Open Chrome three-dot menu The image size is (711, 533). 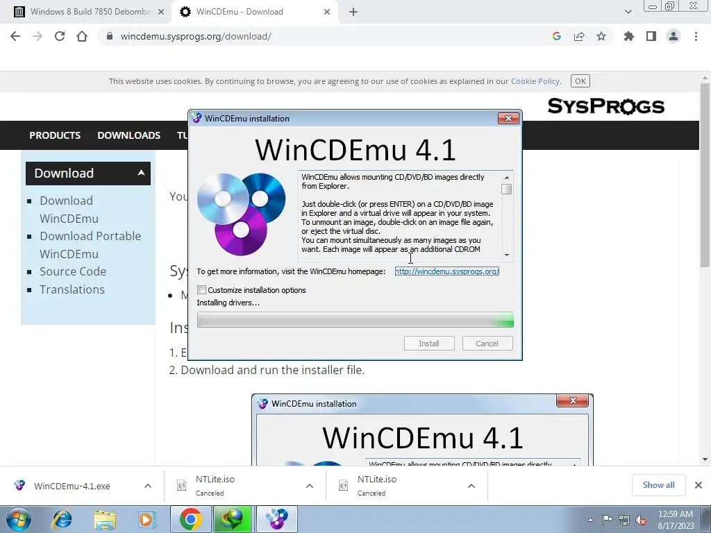tap(696, 36)
